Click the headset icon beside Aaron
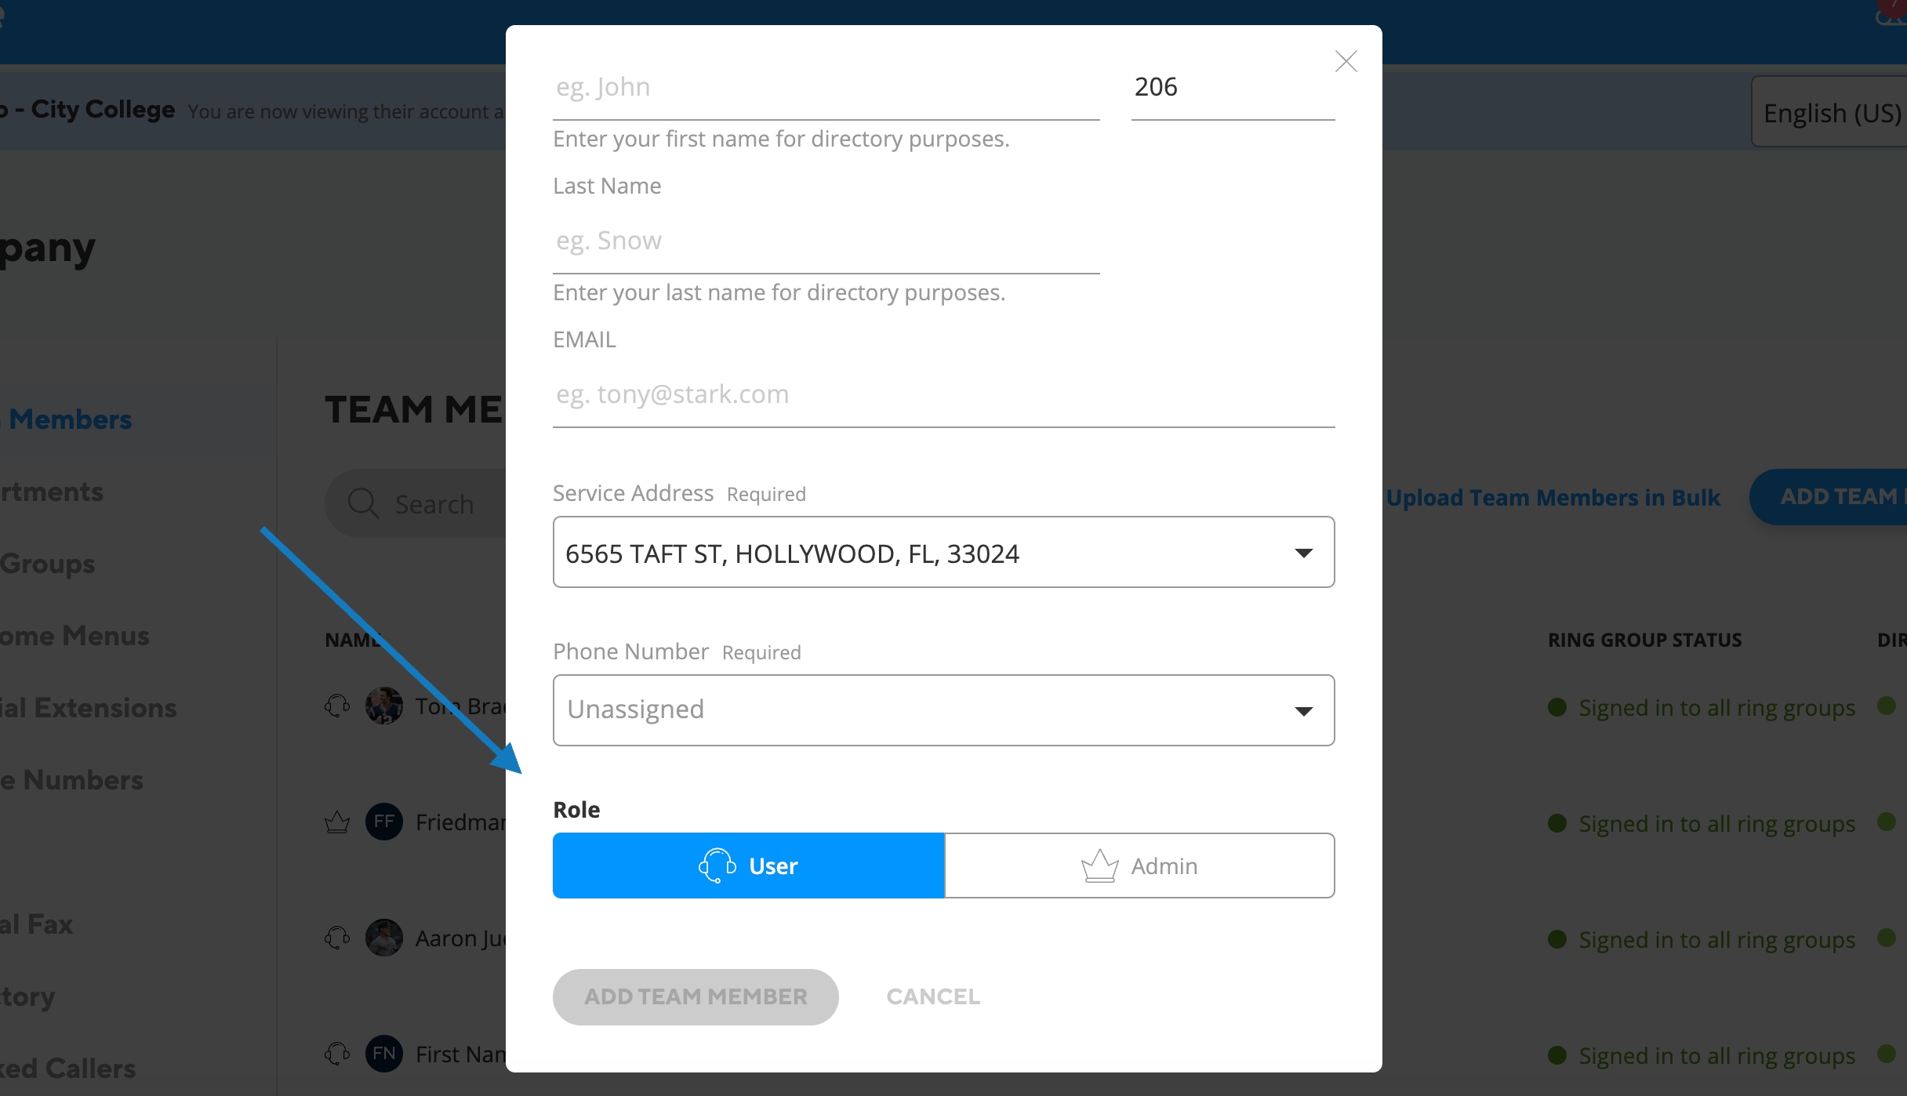 tap(337, 938)
